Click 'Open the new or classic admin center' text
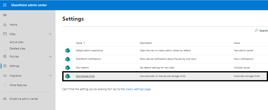This screenshot has height=110, width=268. pos(165,51)
